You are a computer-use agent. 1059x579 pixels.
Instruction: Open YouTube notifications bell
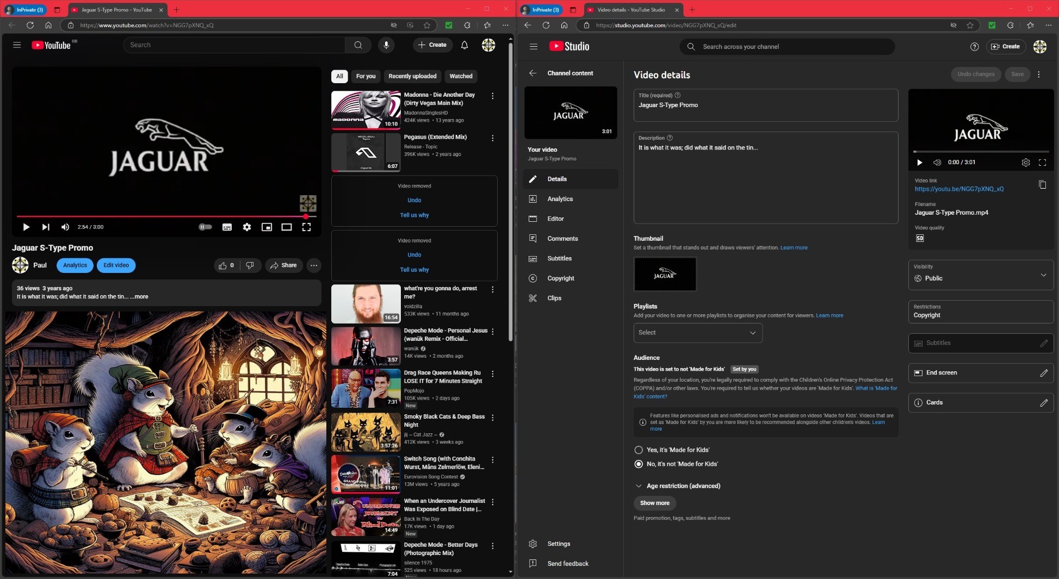(x=465, y=45)
